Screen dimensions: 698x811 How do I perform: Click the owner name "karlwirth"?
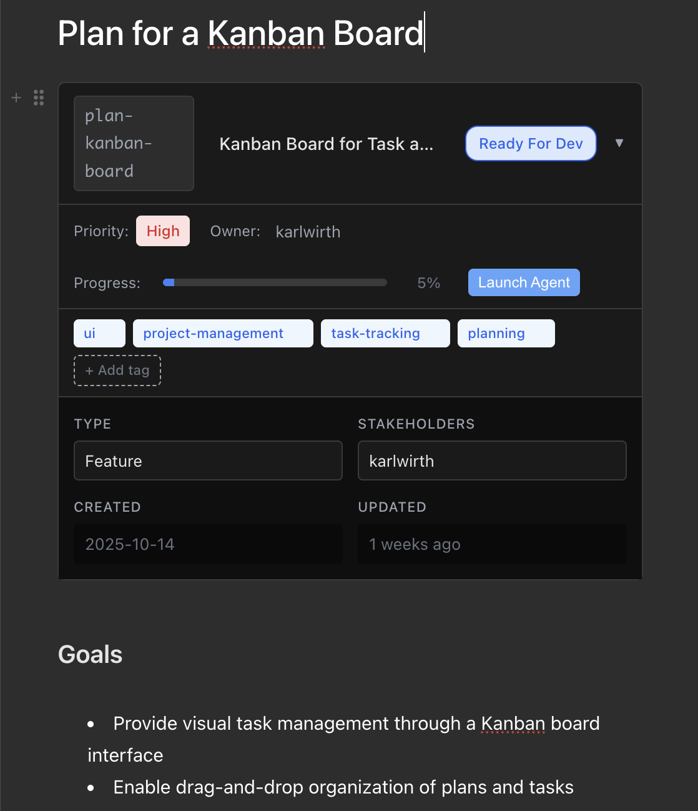(307, 231)
